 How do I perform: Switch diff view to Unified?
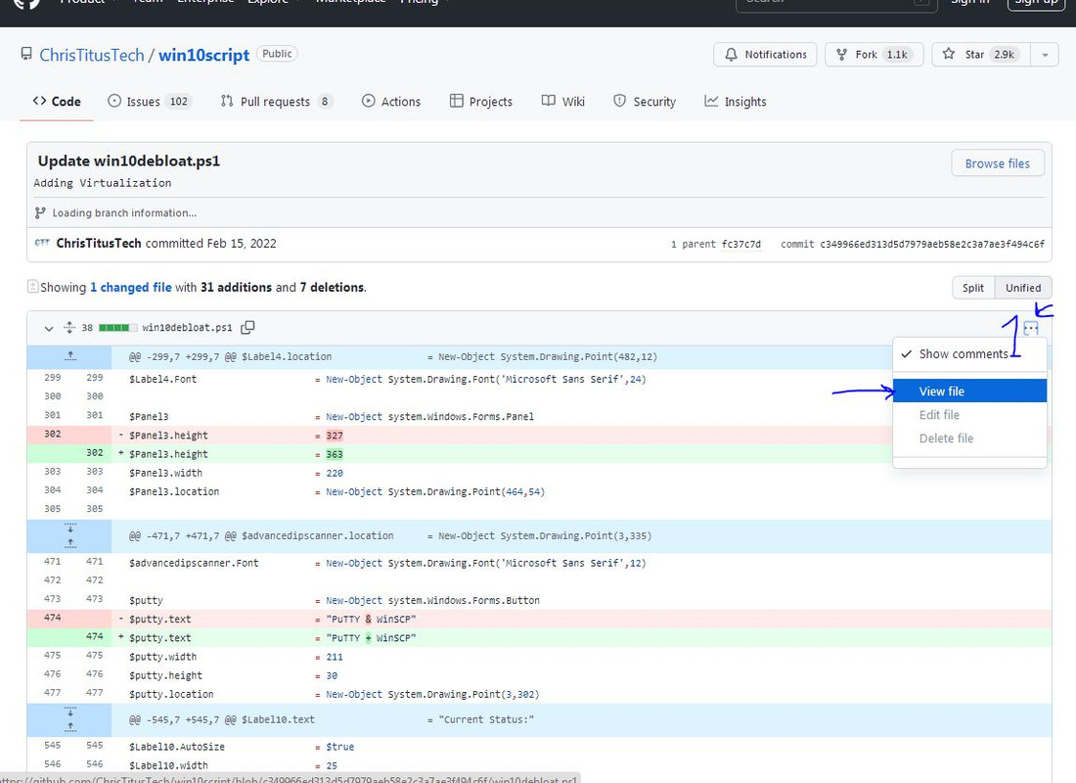(x=1023, y=288)
